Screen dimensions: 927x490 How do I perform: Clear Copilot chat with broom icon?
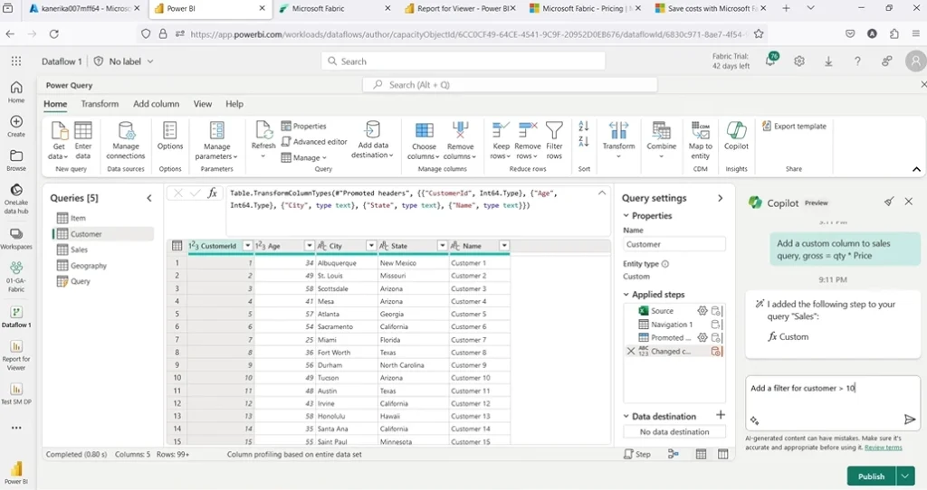click(889, 202)
